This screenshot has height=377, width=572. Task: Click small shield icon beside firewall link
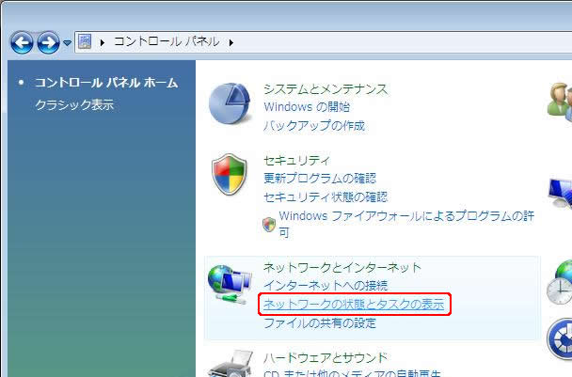(x=269, y=225)
